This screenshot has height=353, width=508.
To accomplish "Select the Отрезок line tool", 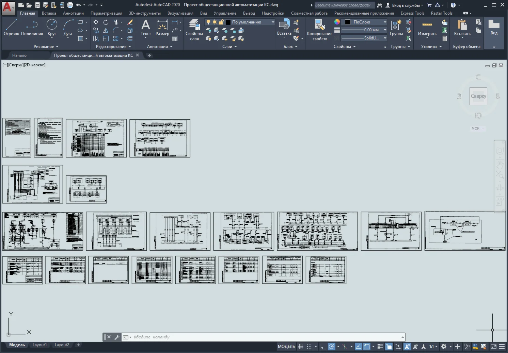I will point(11,27).
